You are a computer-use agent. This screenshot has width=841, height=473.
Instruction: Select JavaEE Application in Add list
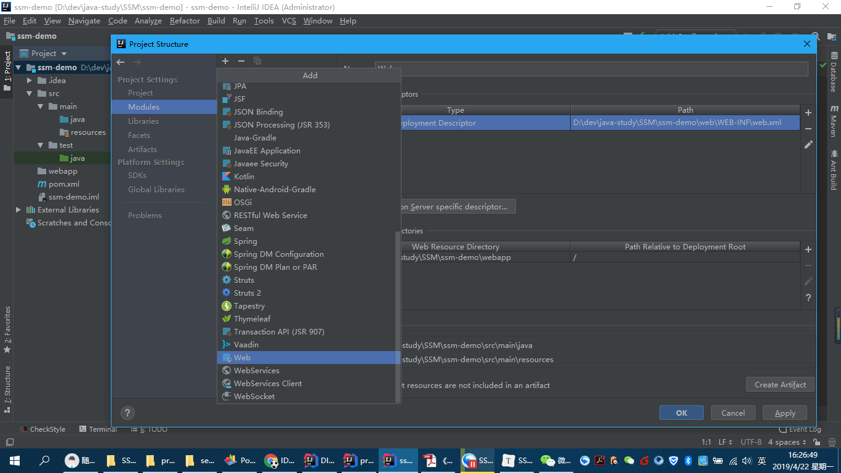[x=308, y=150]
